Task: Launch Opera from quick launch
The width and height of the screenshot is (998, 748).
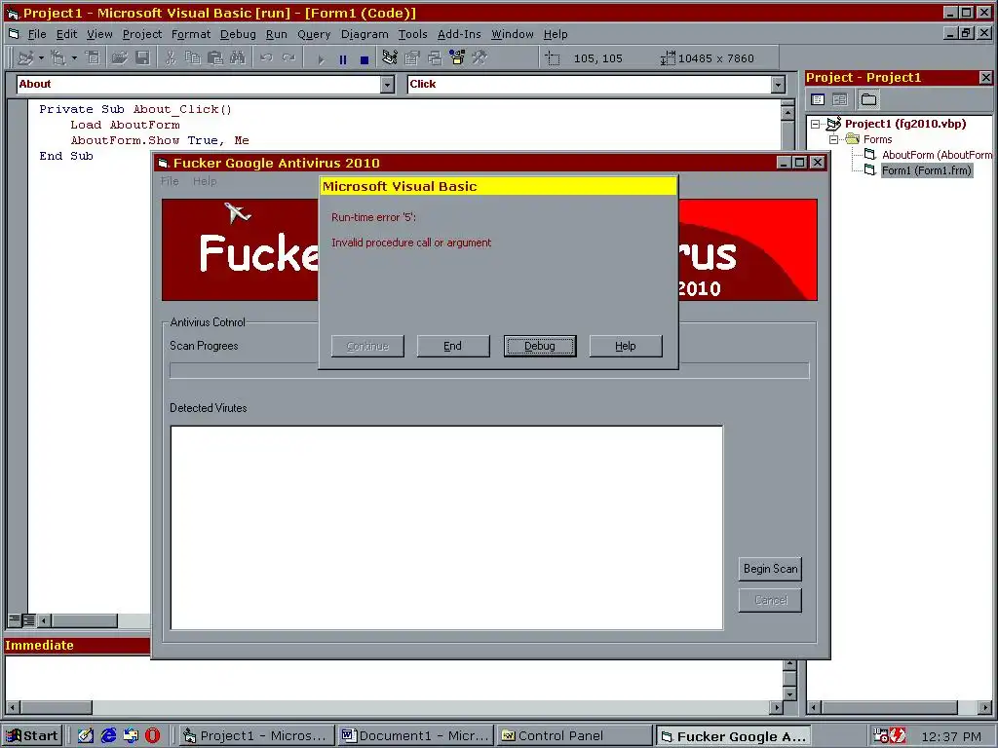Action: click(153, 736)
